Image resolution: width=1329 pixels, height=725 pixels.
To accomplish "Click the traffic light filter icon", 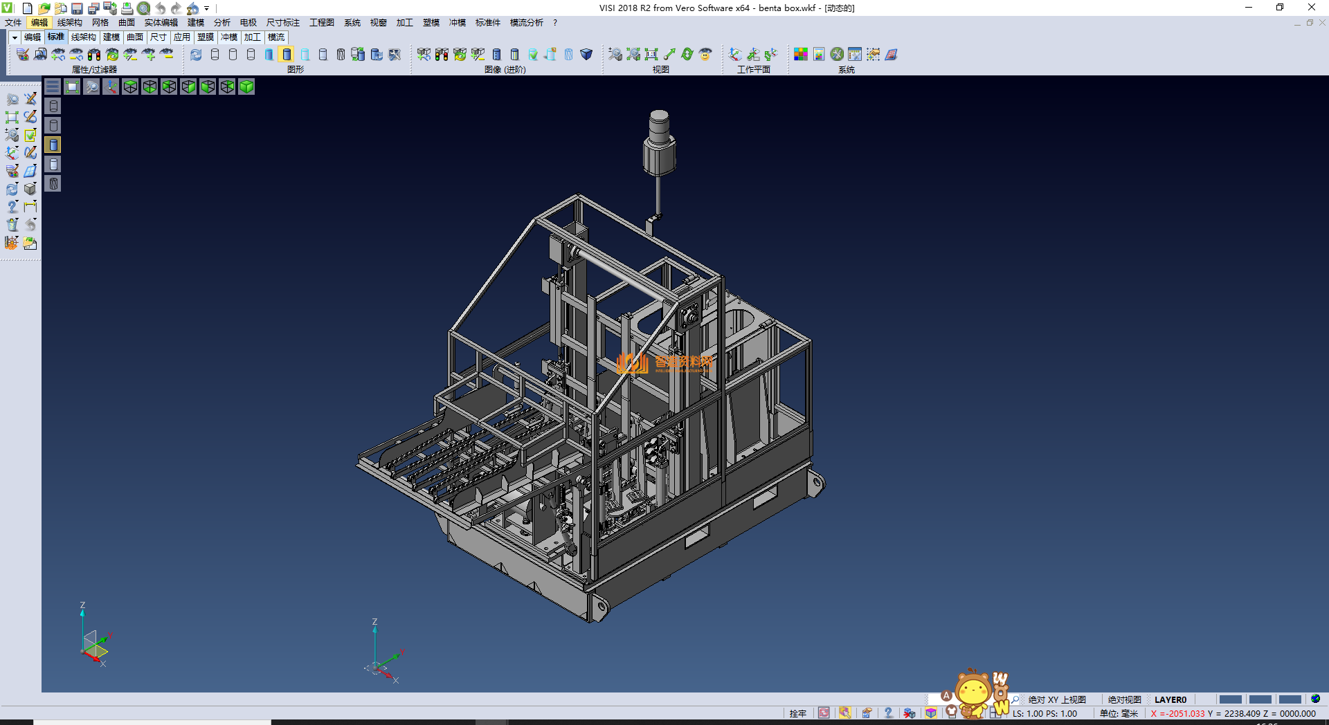I will coord(94,55).
